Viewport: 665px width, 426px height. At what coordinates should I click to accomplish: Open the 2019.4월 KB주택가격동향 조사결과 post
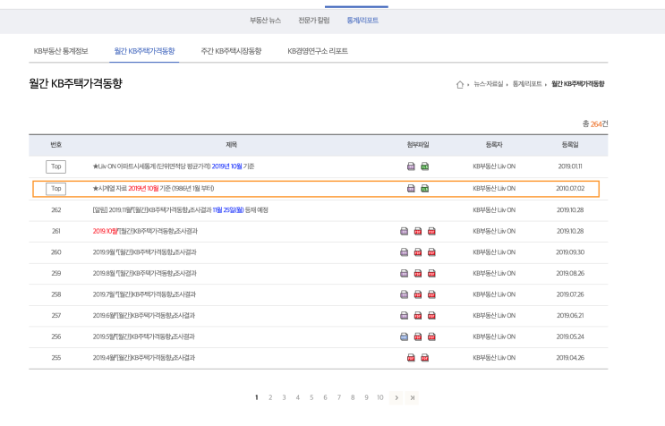coord(144,358)
